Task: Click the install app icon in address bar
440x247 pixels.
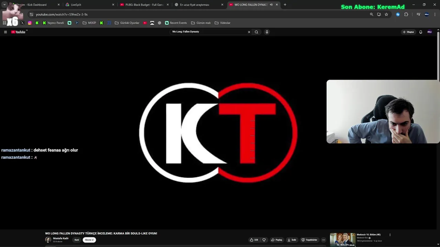Action: point(379,14)
